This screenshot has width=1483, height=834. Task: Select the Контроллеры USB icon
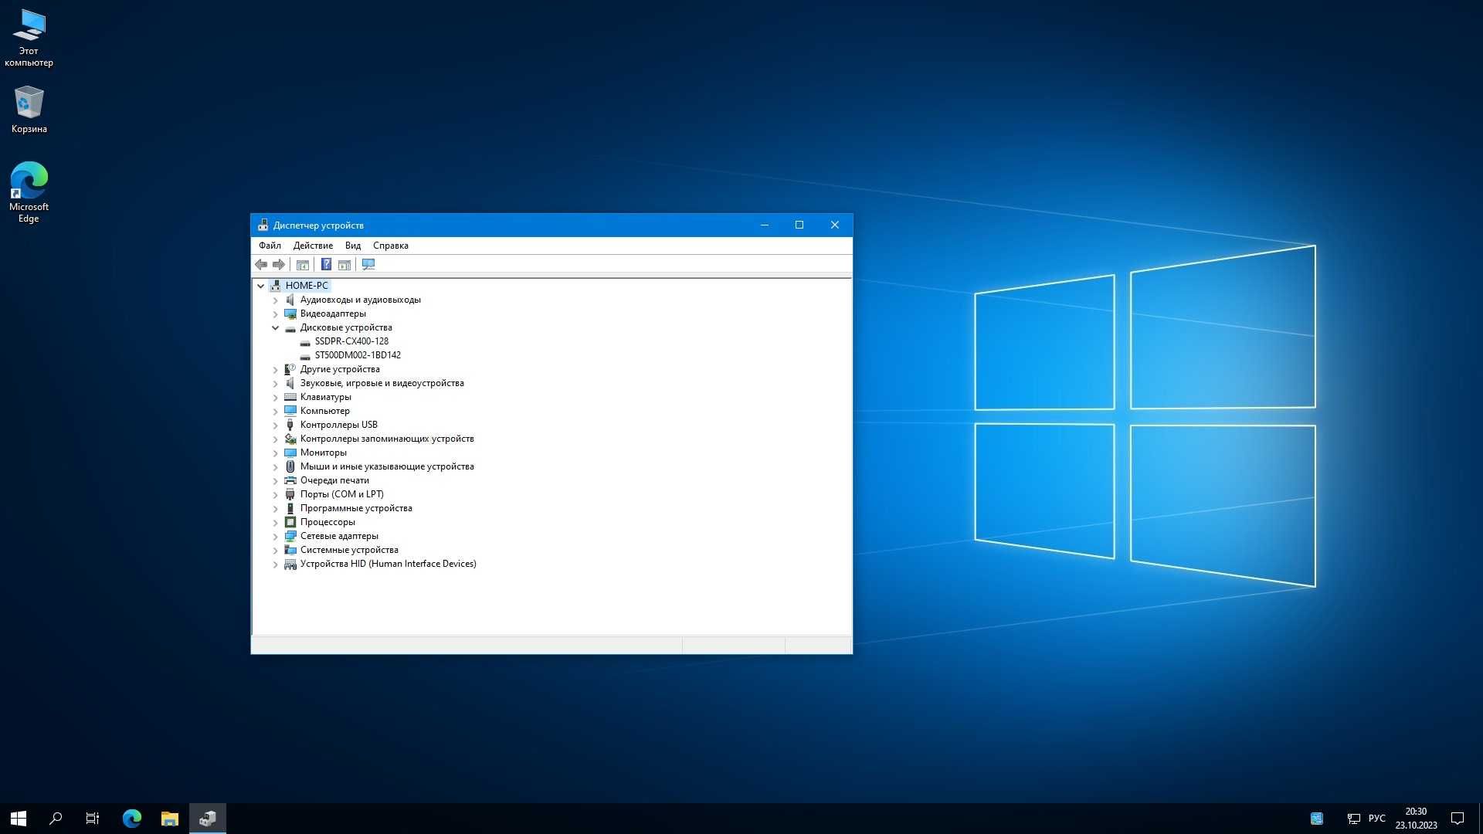point(290,425)
